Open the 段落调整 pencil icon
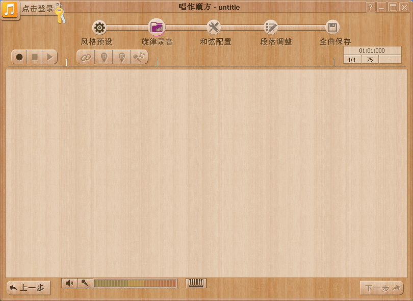The height and width of the screenshot is (301, 413). 271,28
